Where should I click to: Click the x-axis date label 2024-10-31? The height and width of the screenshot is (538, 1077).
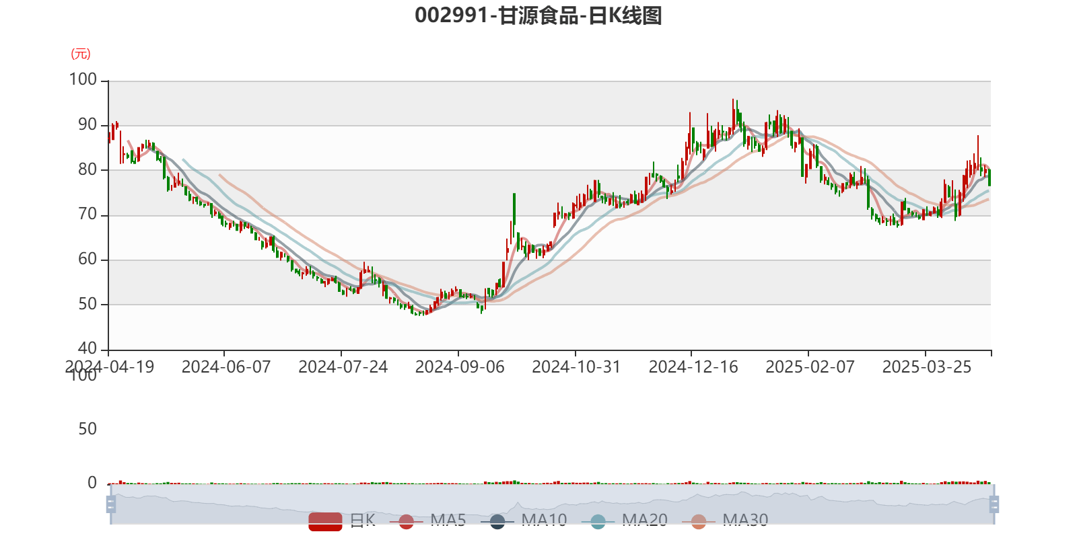(x=576, y=367)
